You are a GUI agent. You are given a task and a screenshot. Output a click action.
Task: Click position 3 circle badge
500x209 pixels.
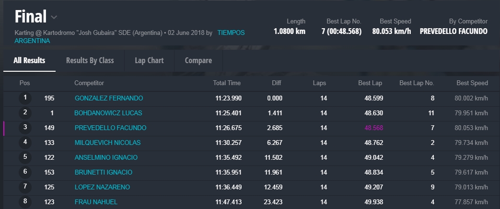click(x=25, y=128)
